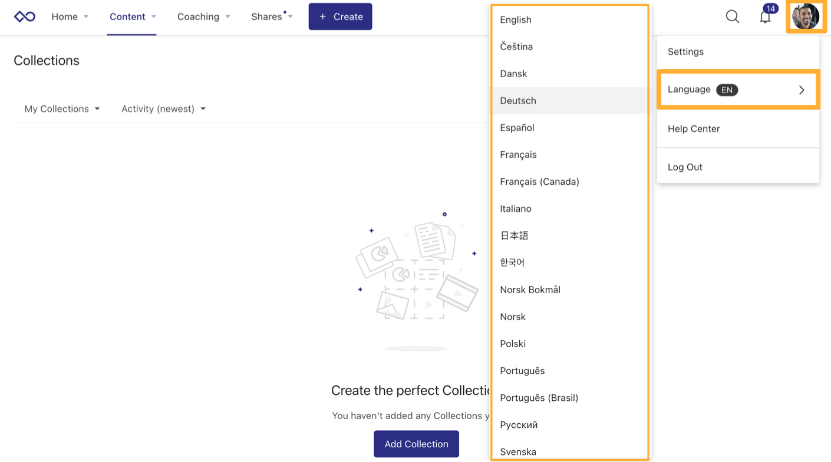Change the Activity (newest) sort order

pos(163,109)
